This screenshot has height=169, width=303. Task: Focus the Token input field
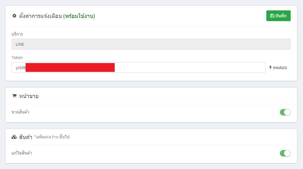(x=190, y=67)
